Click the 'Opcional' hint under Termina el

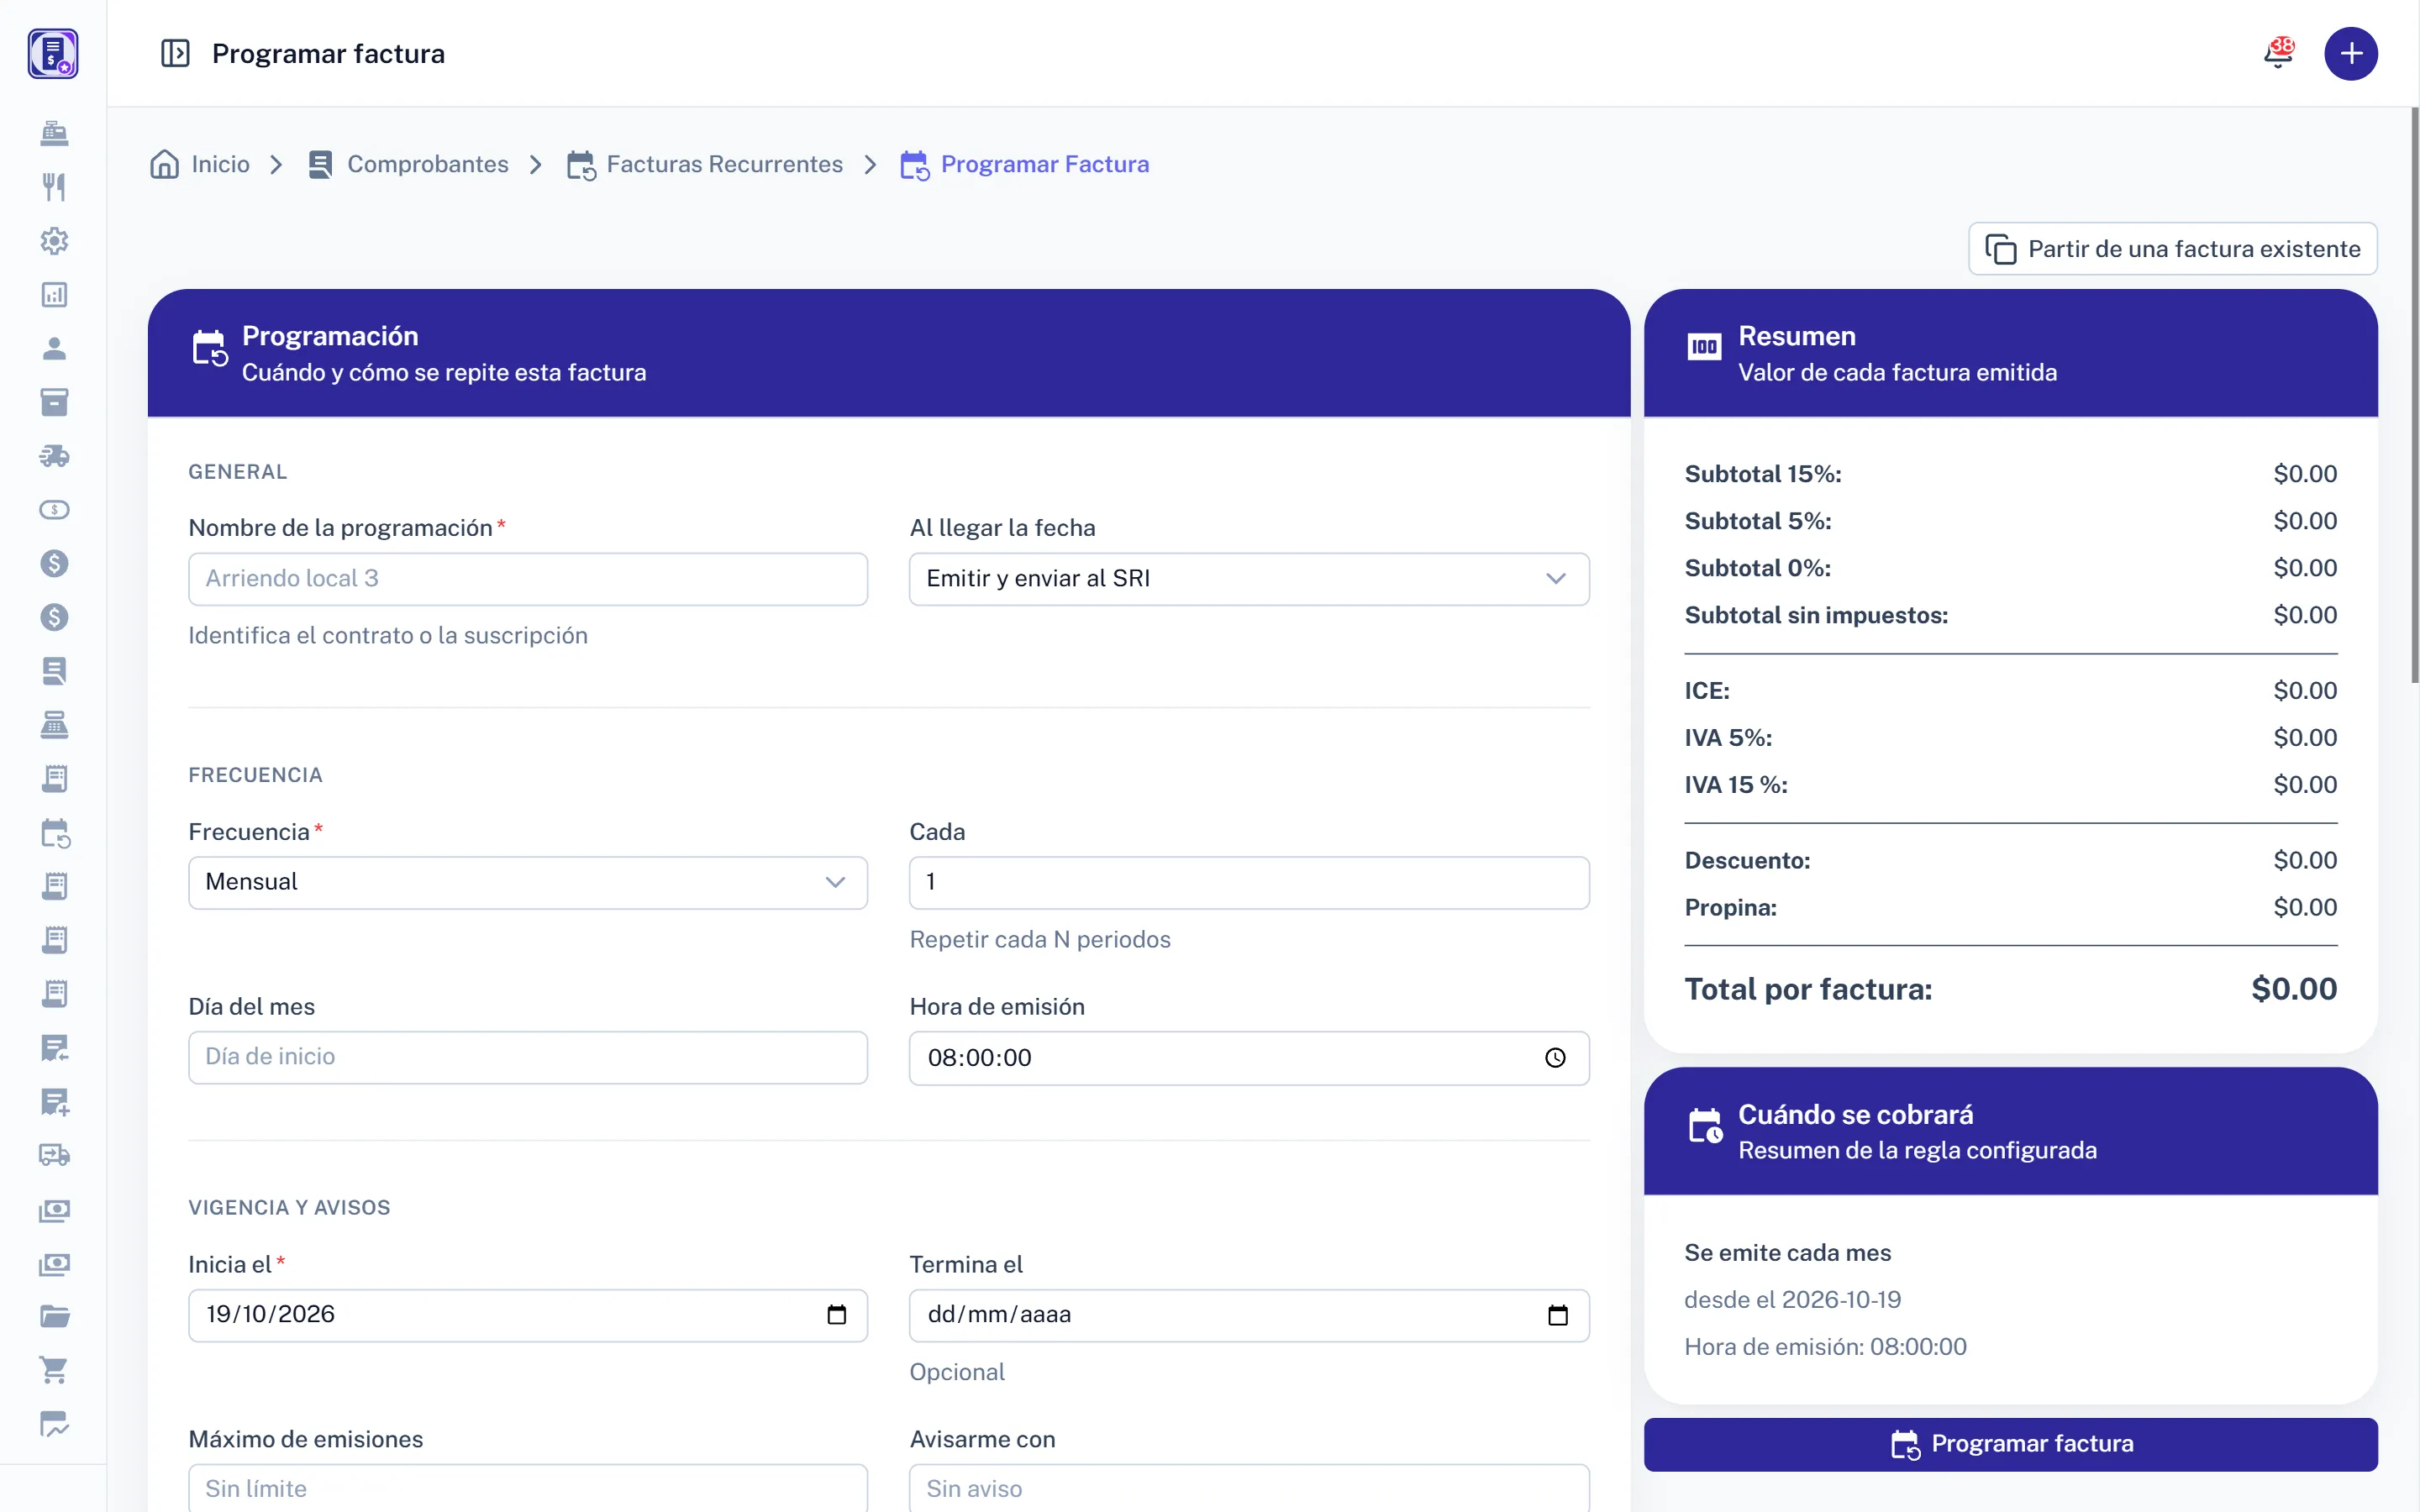(956, 1373)
